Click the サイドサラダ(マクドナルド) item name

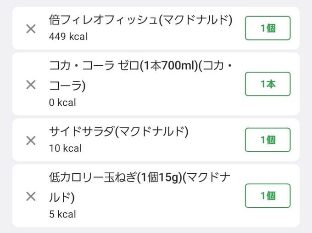[x=118, y=132]
